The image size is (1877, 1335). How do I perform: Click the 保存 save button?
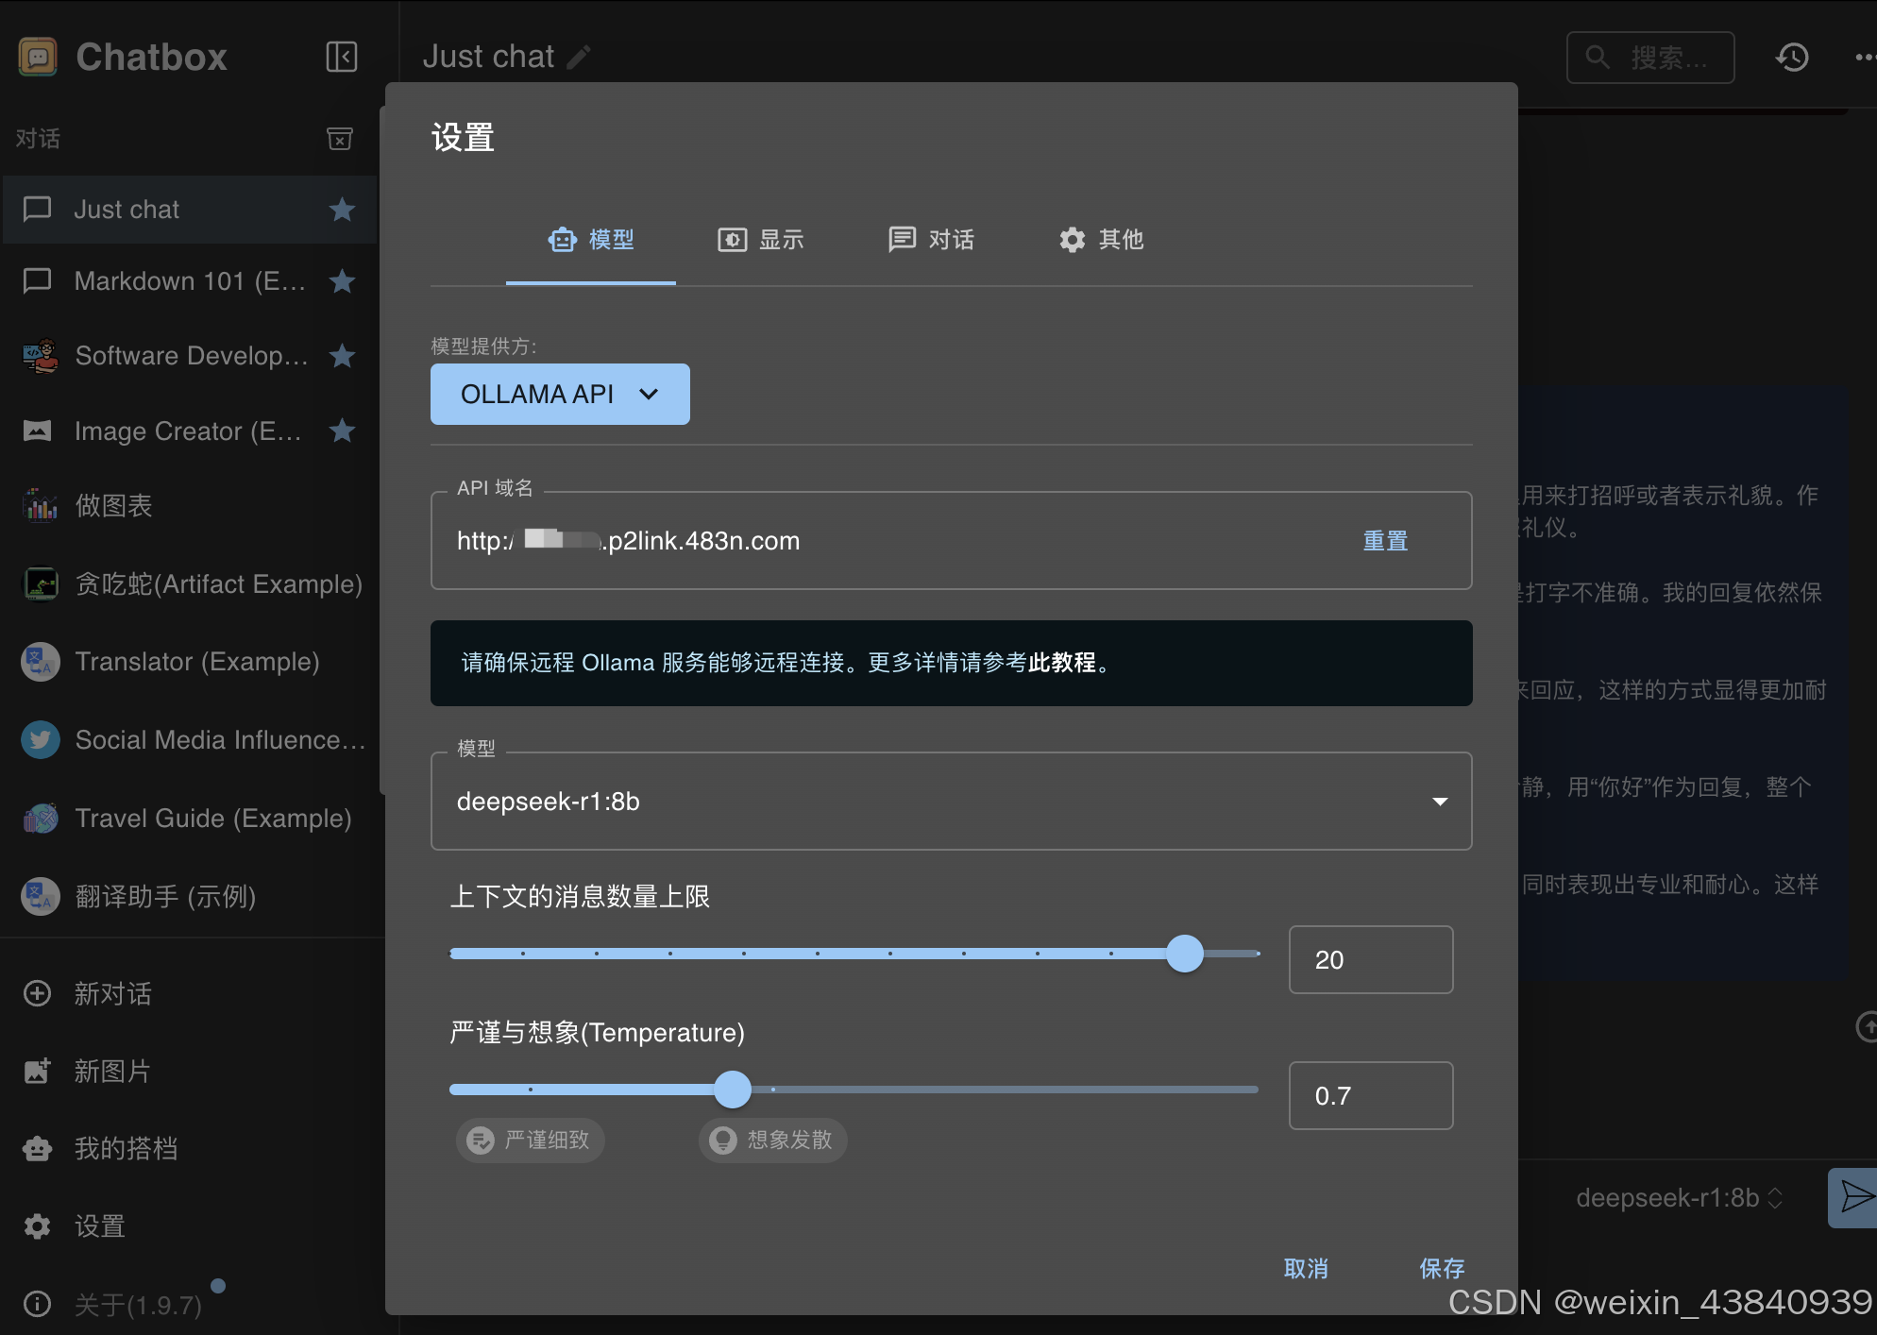point(1441,1268)
